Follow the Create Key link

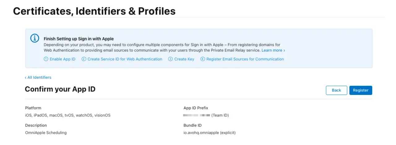click(x=184, y=59)
